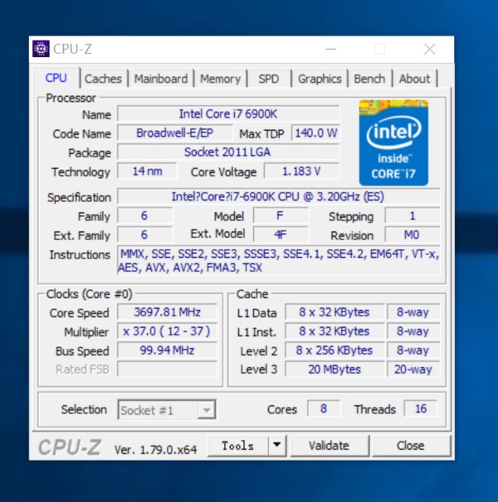Click the L1 Data size 8 x 32 KBytes
The width and height of the screenshot is (498, 502).
pos(334,311)
